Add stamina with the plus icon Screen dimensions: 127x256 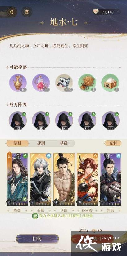(118, 12)
